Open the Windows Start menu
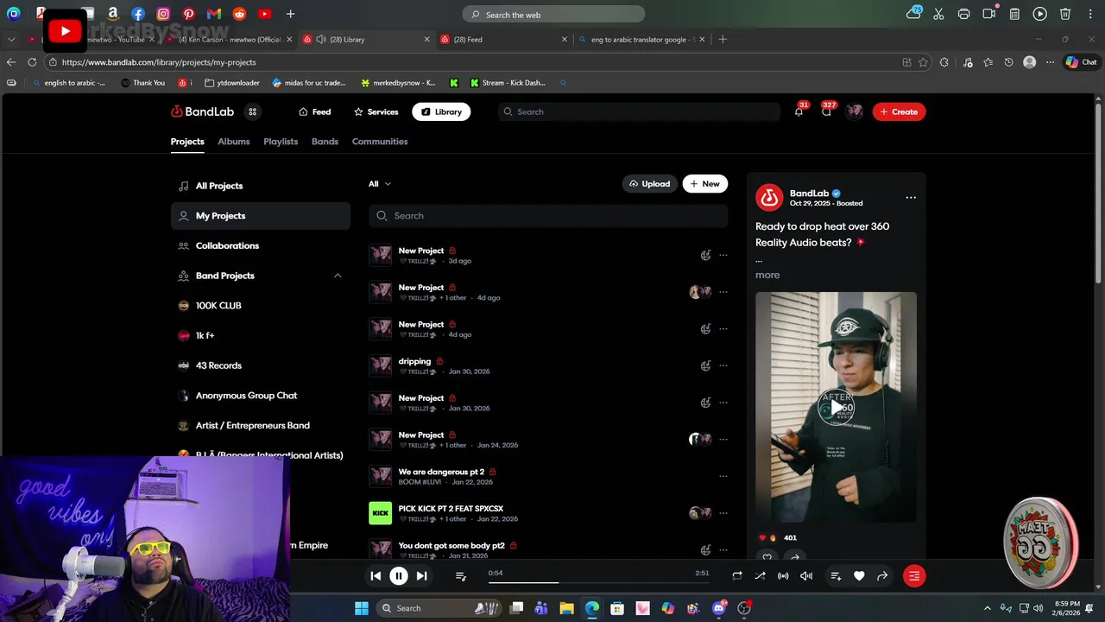 click(x=361, y=608)
